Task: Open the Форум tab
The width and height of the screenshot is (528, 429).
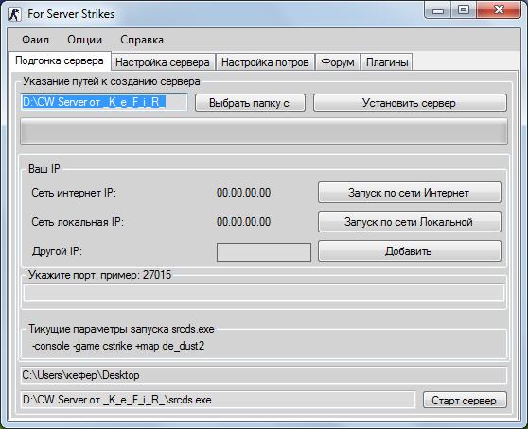Action: pyautogui.click(x=338, y=62)
